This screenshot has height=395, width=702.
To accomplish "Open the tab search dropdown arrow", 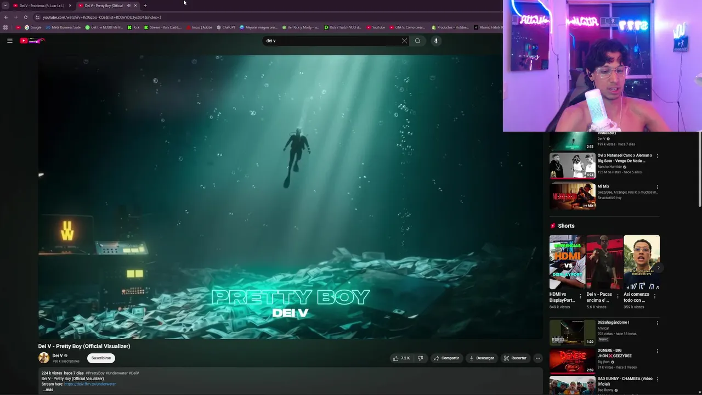I will point(5,5).
